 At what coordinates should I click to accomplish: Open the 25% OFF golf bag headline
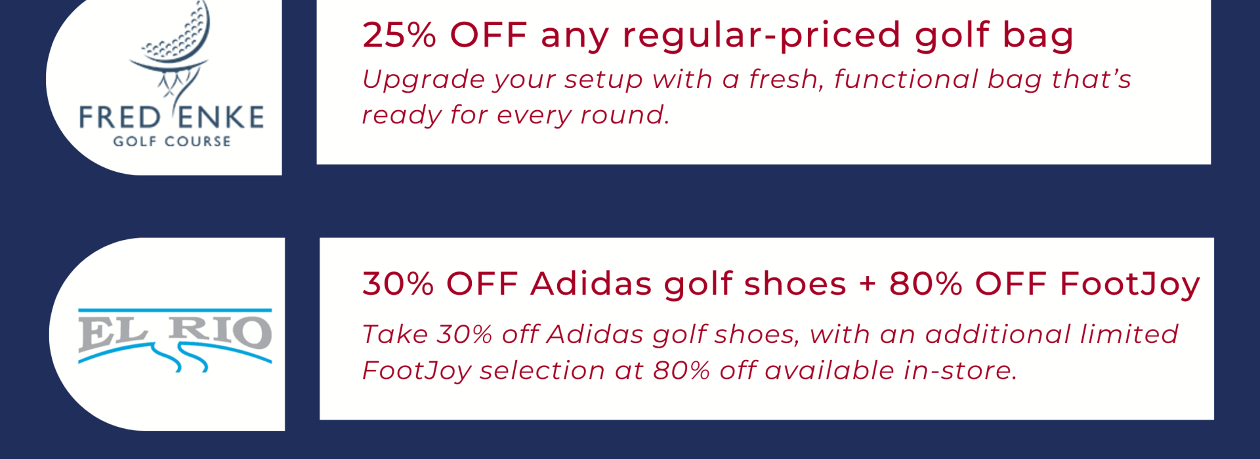pos(717,36)
